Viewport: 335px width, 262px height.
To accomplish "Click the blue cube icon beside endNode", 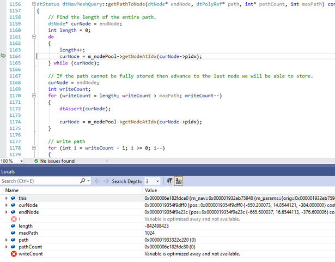I will click(x=13, y=212).
